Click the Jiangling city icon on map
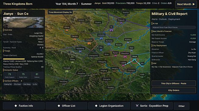Screen dimensions: 199x111 103,73
